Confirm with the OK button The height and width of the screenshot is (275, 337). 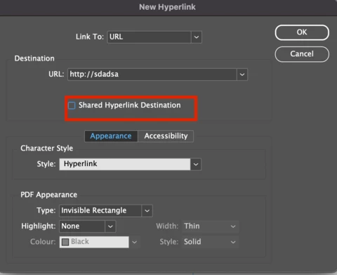(302, 32)
